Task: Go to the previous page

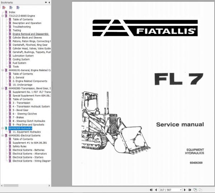Action: pos(156,190)
